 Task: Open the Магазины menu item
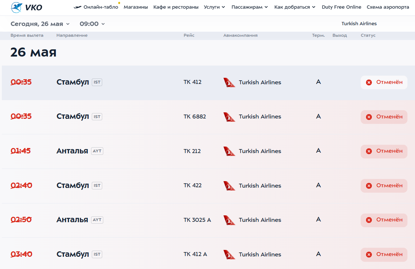point(136,7)
